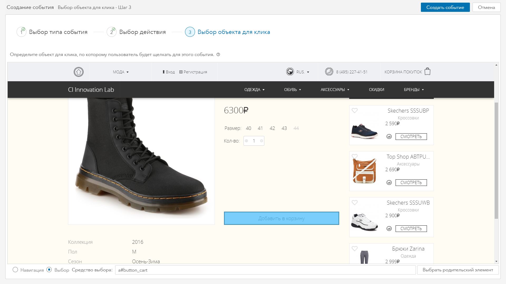The width and height of the screenshot is (506, 284).
Task: Open the RUS. language dropdown
Action: [x=303, y=72]
